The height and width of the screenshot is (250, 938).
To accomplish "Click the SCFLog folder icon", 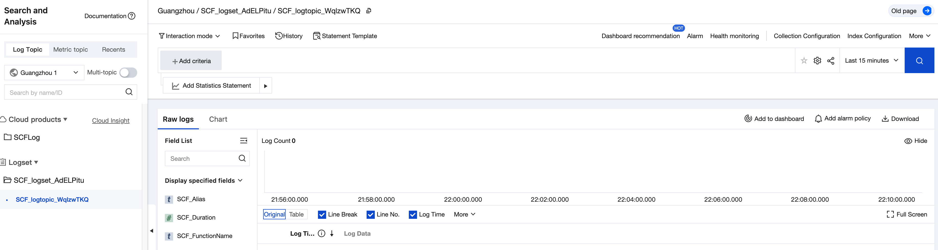I will click(7, 137).
